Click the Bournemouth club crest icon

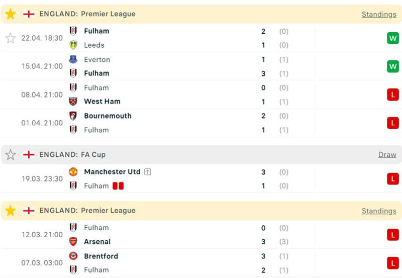click(x=73, y=116)
